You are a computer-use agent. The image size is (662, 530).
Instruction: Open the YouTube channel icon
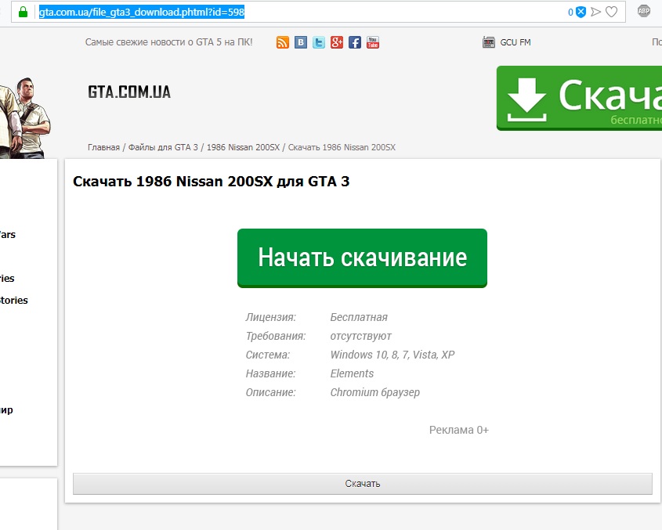373,42
